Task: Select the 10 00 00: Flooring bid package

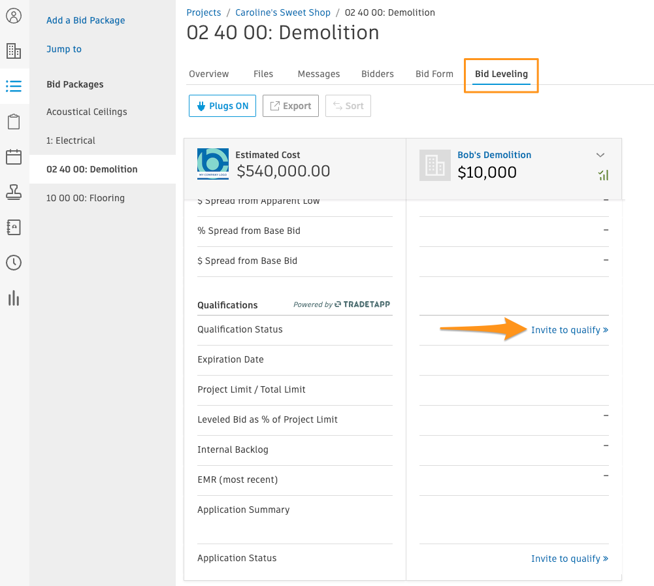Action: tap(86, 198)
